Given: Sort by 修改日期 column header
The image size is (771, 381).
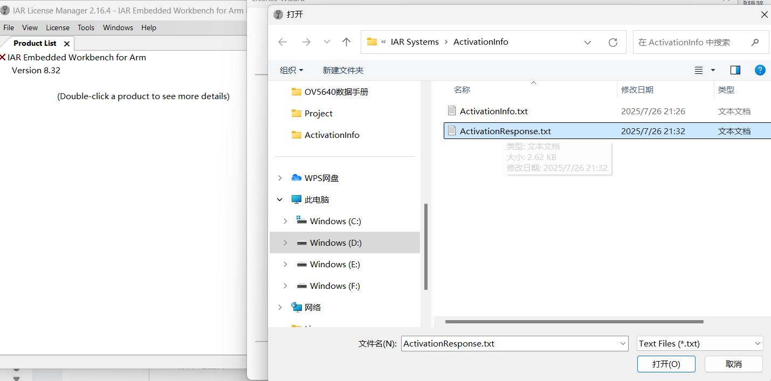Looking at the screenshot, I should point(637,89).
